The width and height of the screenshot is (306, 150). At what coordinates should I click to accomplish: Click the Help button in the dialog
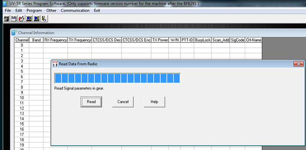(x=155, y=102)
